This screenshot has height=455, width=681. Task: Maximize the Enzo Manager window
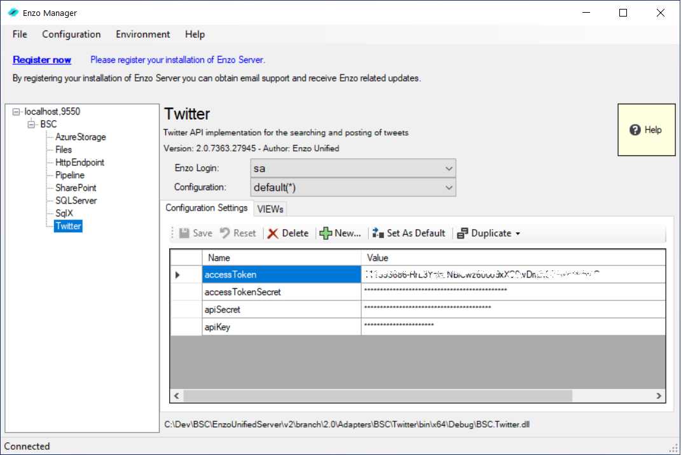click(623, 13)
